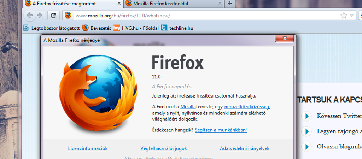Image resolution: width=362 pixels, height=159 pixels.
Task: Open the 'Mozilla' link in about dialog
Action: pos(188,107)
